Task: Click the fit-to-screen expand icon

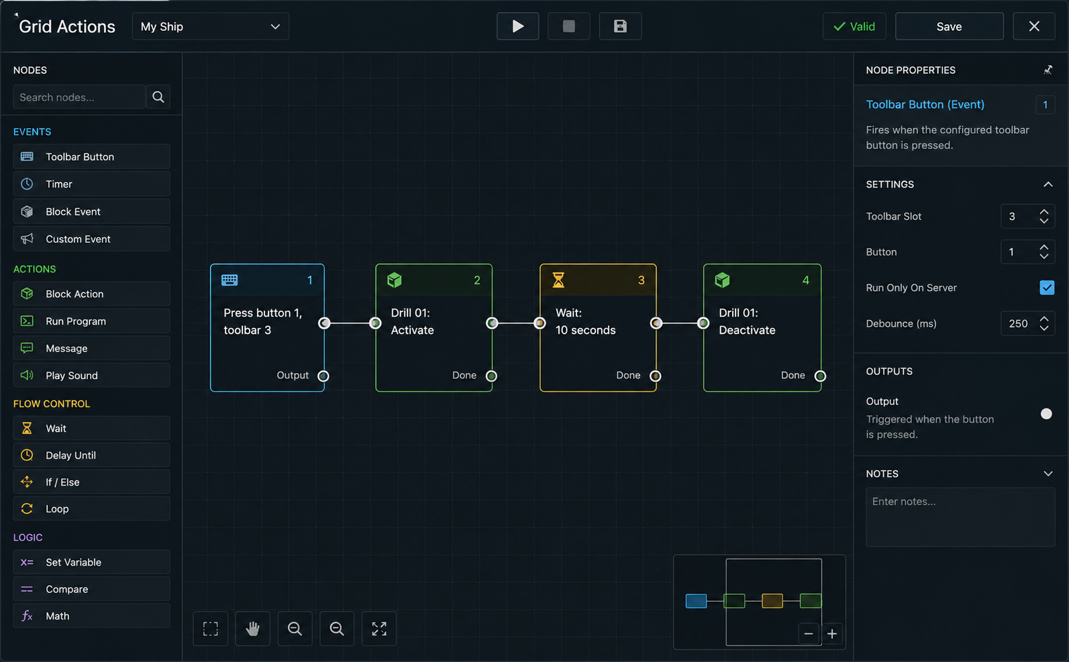Action: 379,628
